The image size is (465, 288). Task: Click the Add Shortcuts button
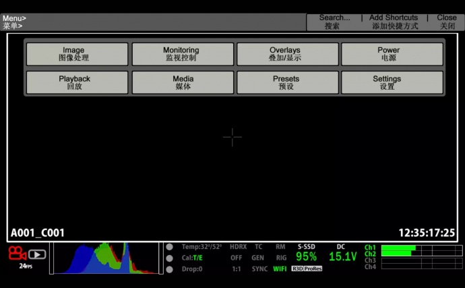(394, 22)
